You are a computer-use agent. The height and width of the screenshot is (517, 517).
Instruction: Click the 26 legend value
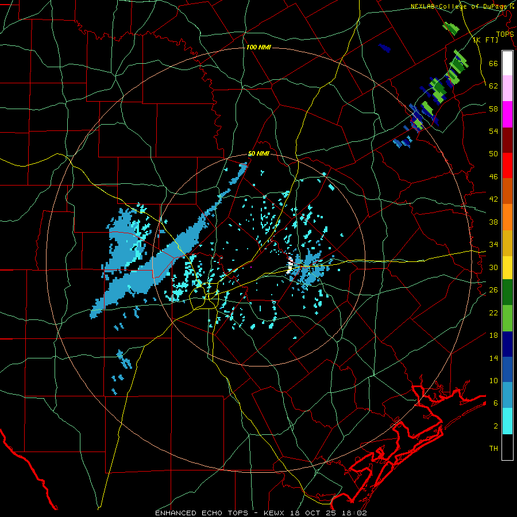click(493, 290)
